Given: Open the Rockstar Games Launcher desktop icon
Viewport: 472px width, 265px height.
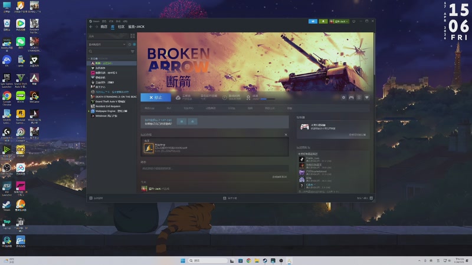Looking at the screenshot, I should [21, 116].
